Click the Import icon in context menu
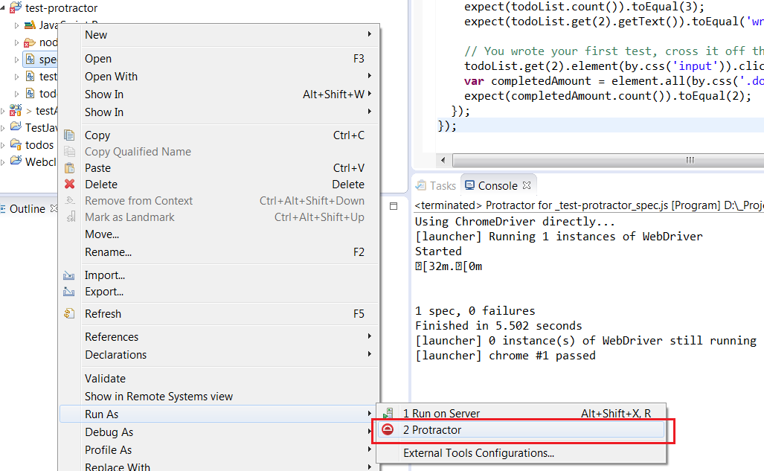This screenshot has width=764, height=471. point(70,275)
